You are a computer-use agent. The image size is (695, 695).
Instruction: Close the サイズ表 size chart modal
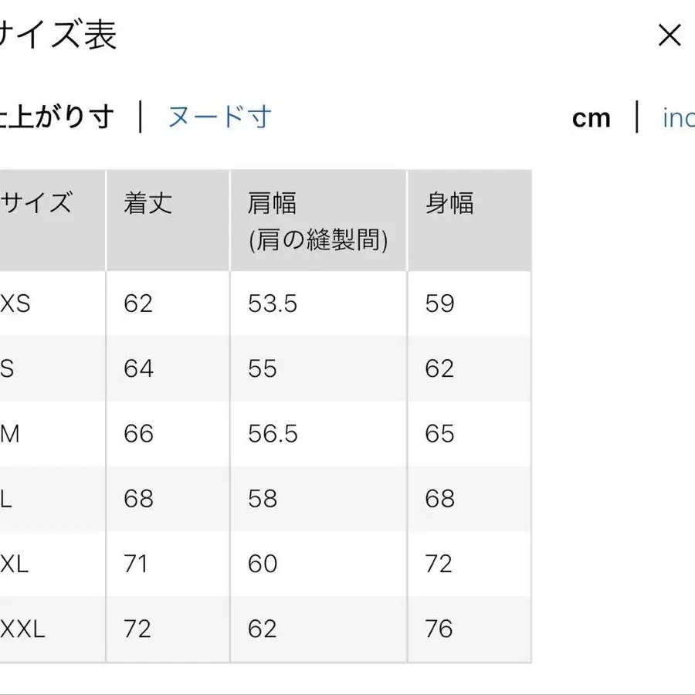pyautogui.click(x=669, y=36)
